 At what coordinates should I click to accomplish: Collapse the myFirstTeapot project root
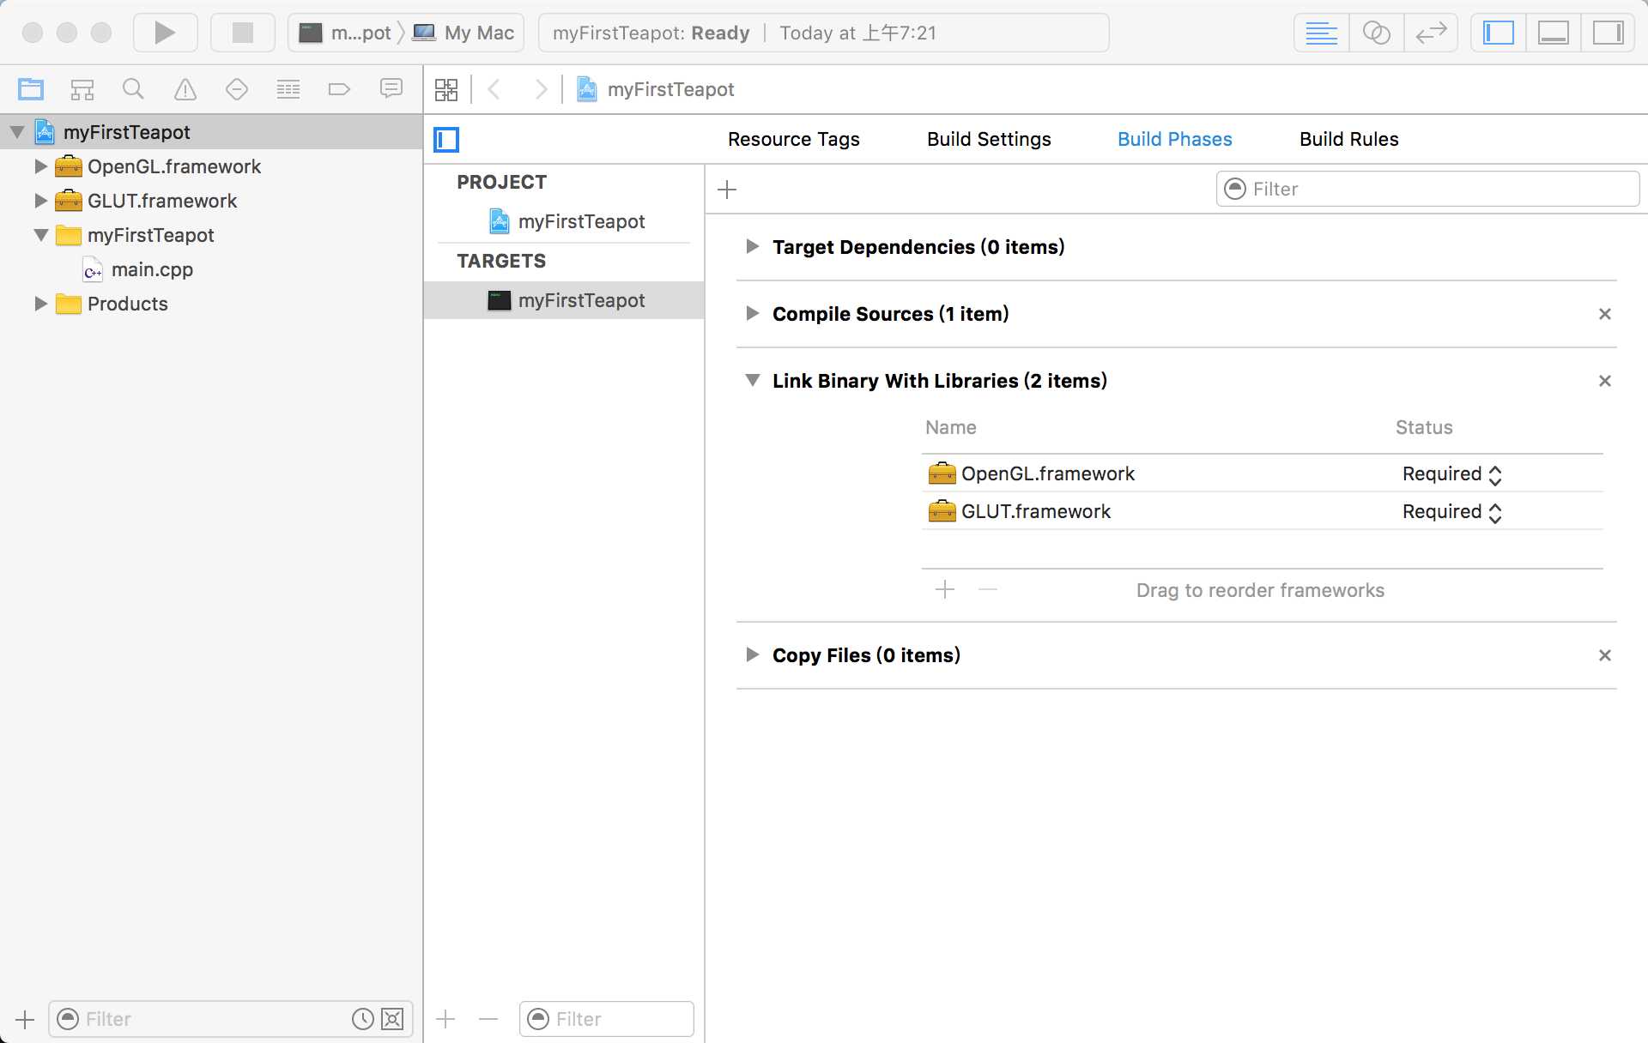(16, 132)
